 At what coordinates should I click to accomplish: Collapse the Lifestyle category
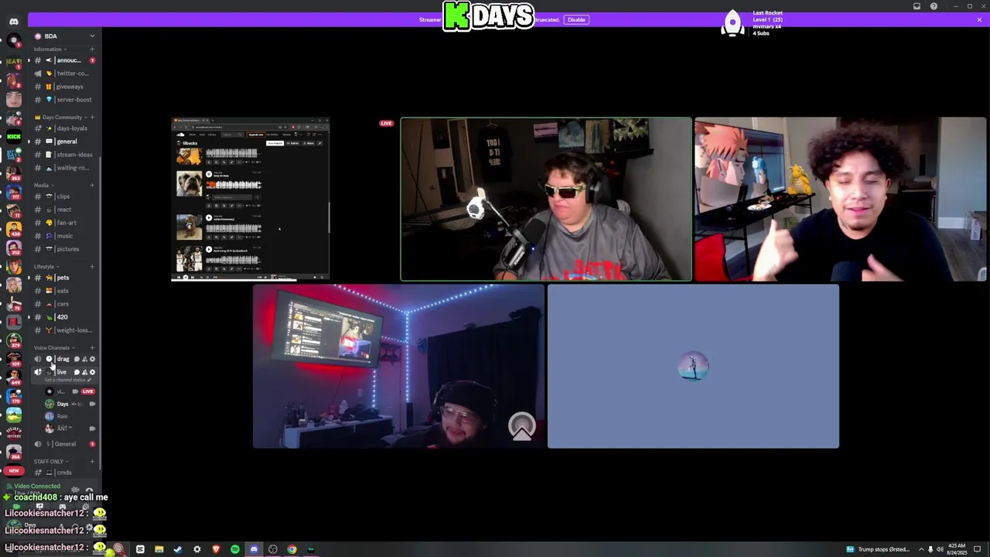click(46, 267)
